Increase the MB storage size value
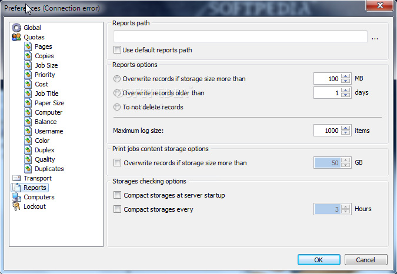 (346, 76)
